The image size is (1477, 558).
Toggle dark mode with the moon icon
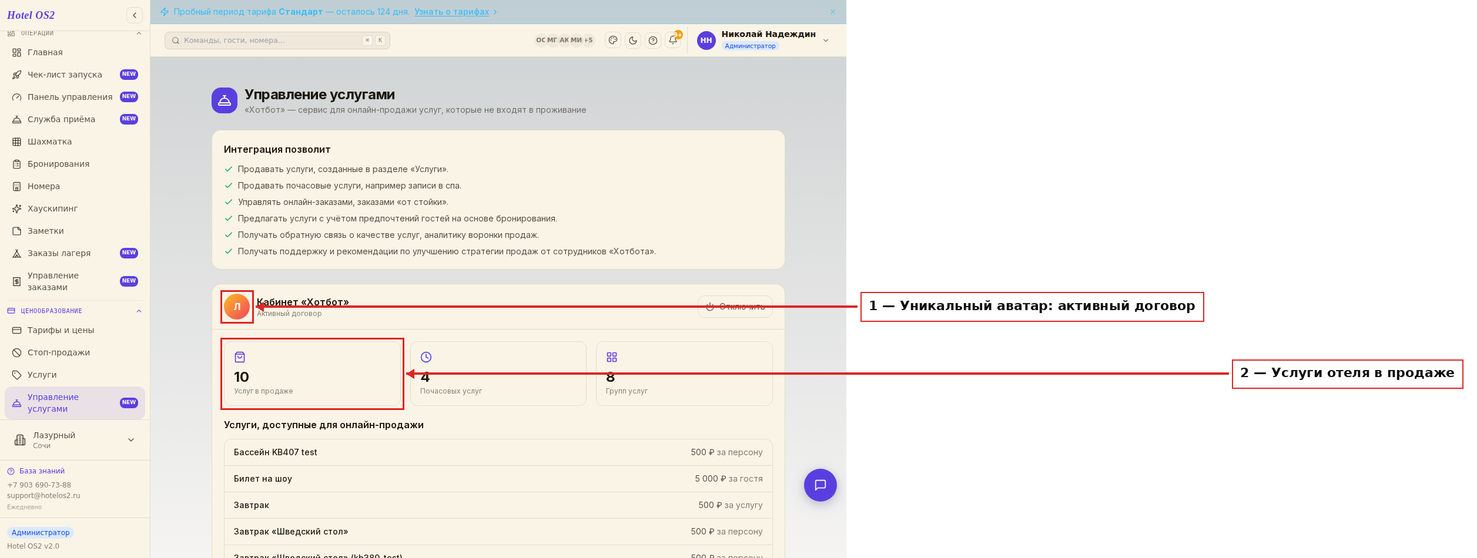tap(633, 41)
